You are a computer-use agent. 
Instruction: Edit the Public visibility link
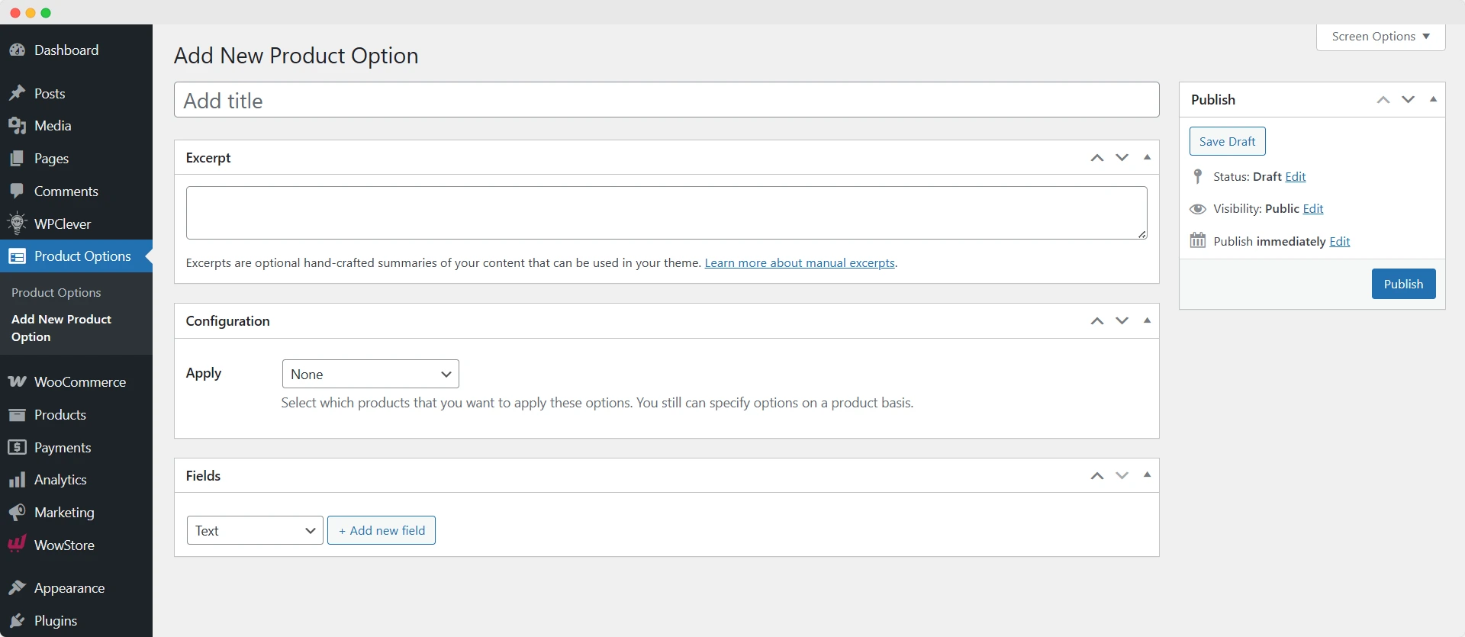(x=1313, y=209)
